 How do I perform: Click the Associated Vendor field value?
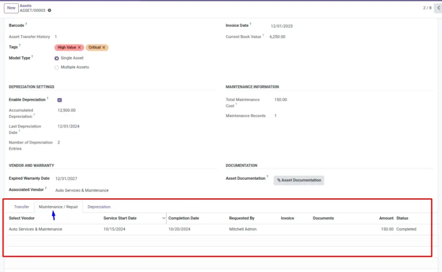(82, 191)
